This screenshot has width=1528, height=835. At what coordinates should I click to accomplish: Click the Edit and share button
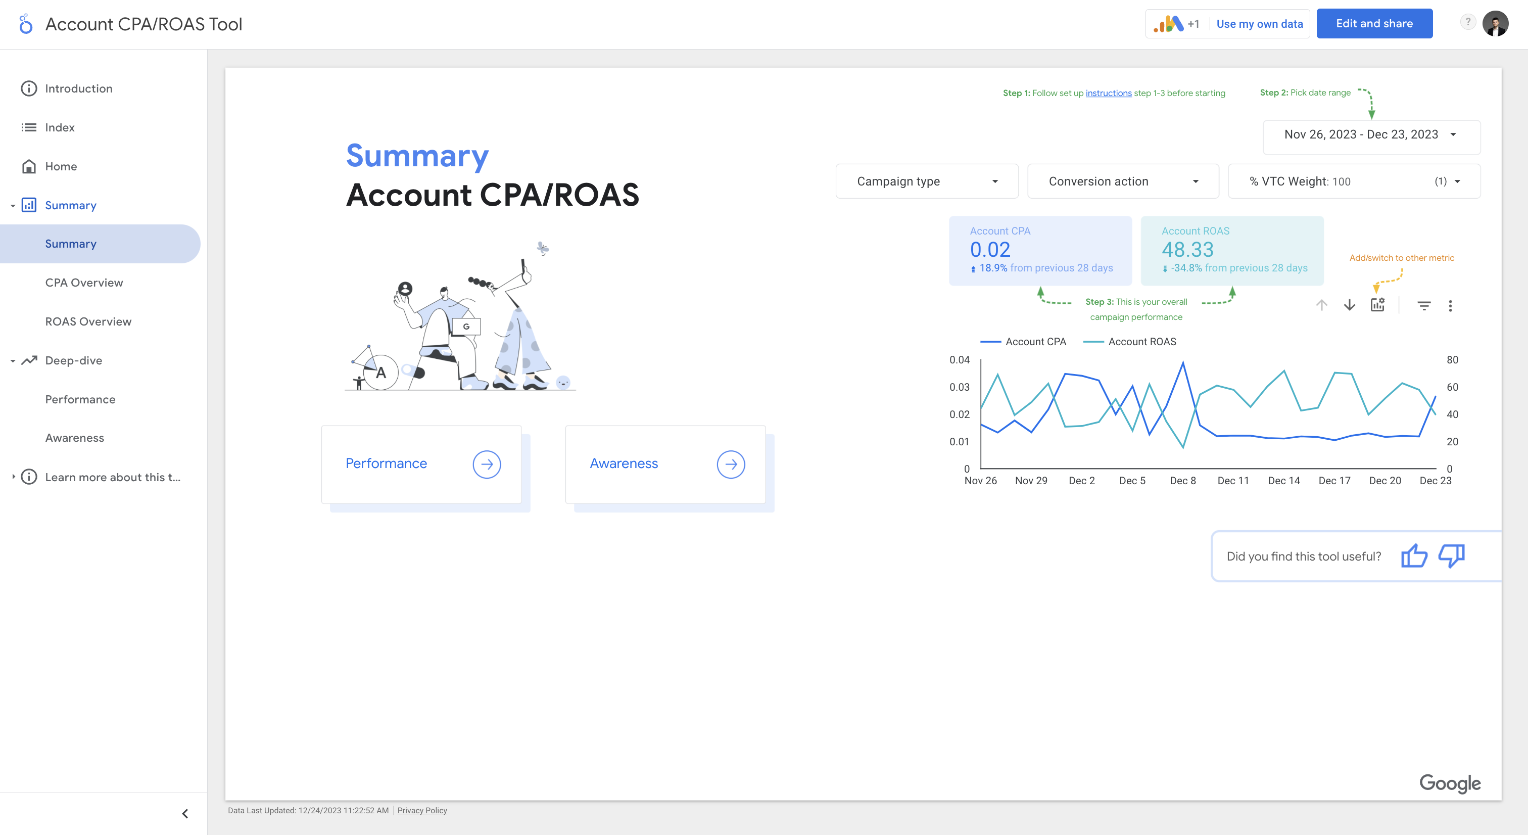click(x=1375, y=23)
